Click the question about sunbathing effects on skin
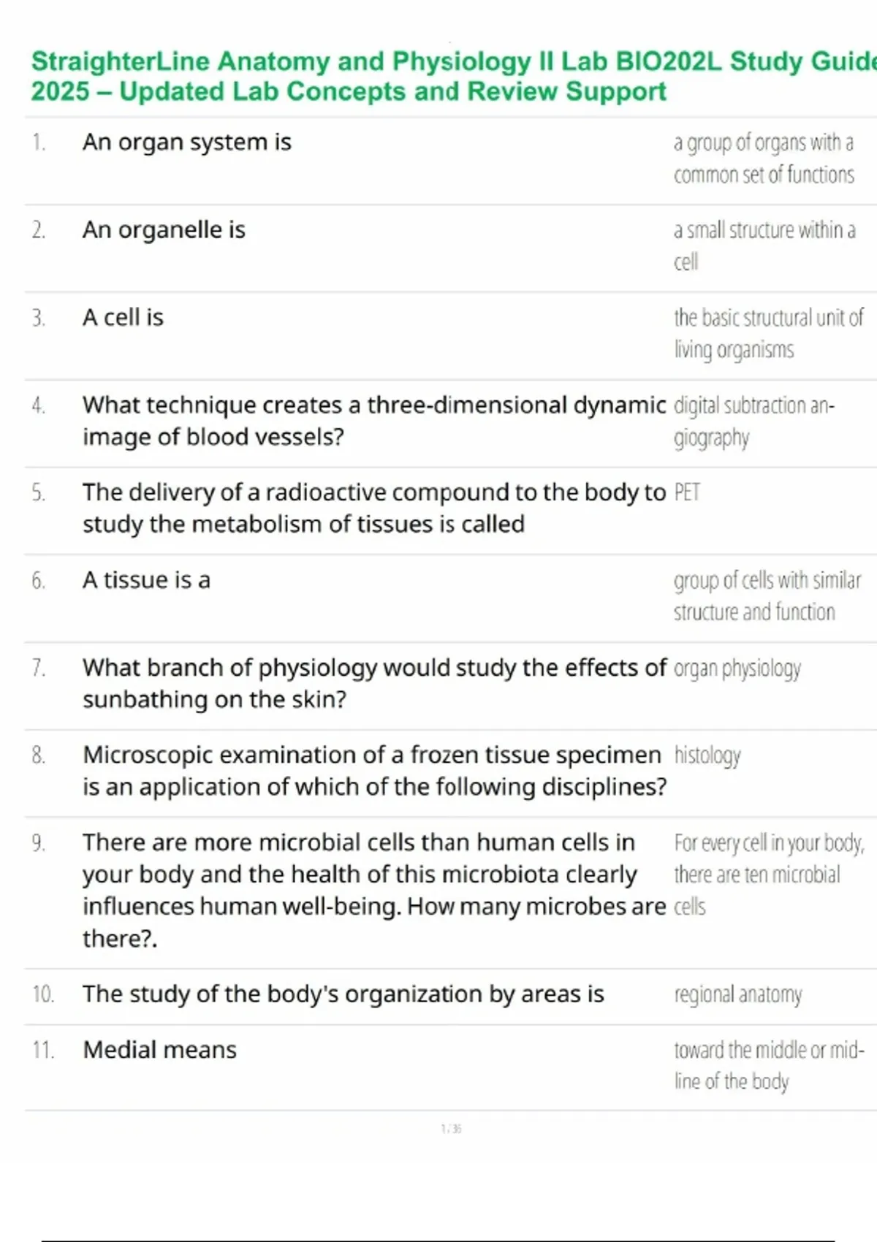The height and width of the screenshot is (1242, 877). 373,683
